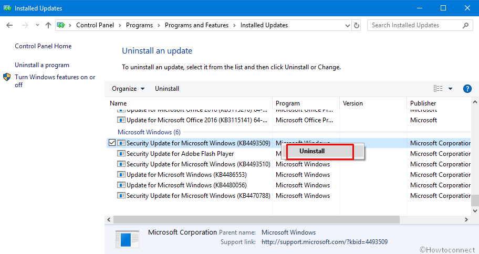The height and width of the screenshot is (254, 479).
Task: Click vertical scrollbar up arrow
Action: click(x=475, y=102)
